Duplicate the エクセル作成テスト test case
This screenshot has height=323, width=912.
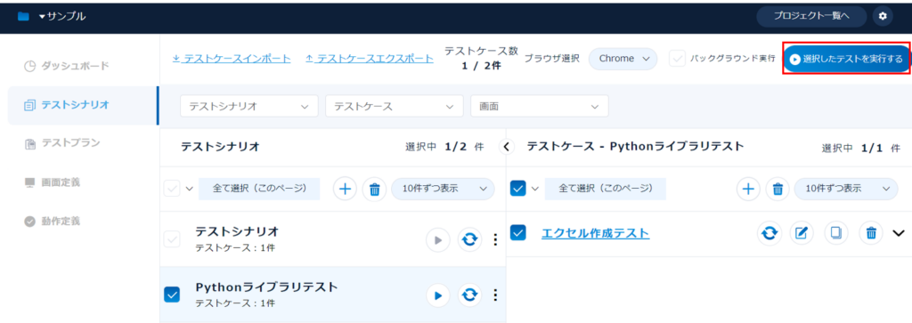[x=836, y=233]
